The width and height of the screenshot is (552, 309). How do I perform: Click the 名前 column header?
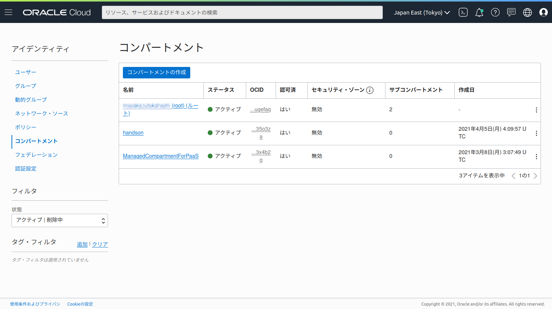pyautogui.click(x=128, y=90)
